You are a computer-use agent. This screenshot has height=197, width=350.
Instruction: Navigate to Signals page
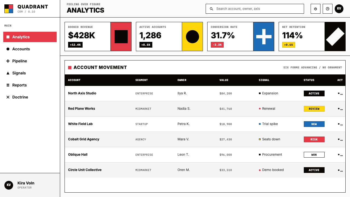click(x=30, y=73)
